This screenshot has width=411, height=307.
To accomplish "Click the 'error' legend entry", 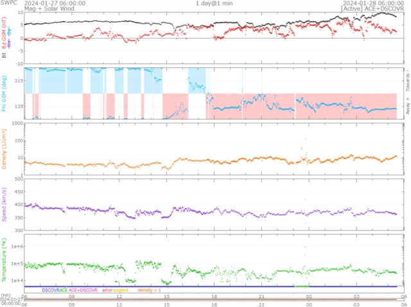I will tap(107, 290).
